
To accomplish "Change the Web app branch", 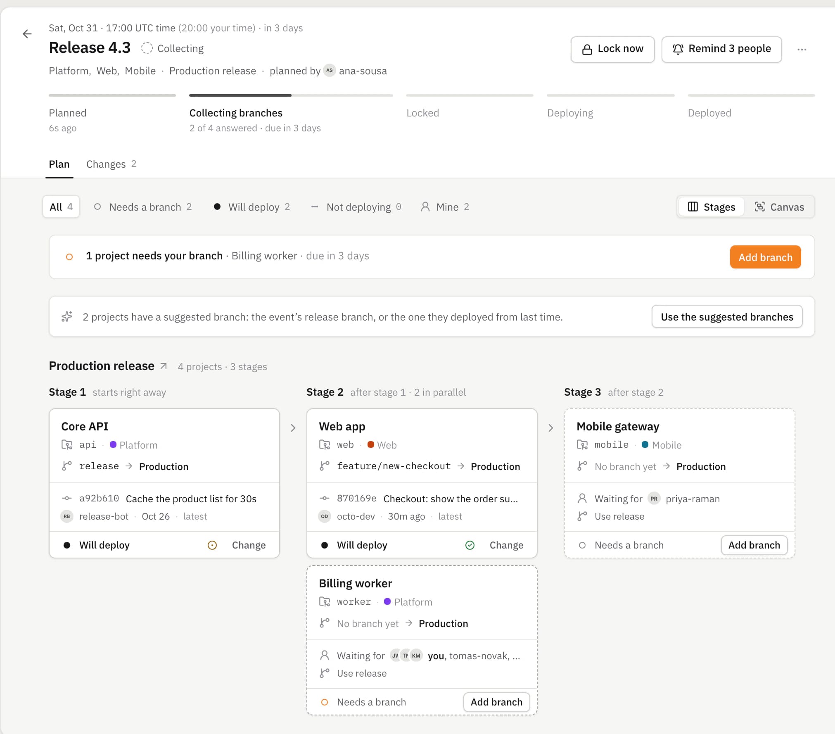I will pyautogui.click(x=506, y=545).
